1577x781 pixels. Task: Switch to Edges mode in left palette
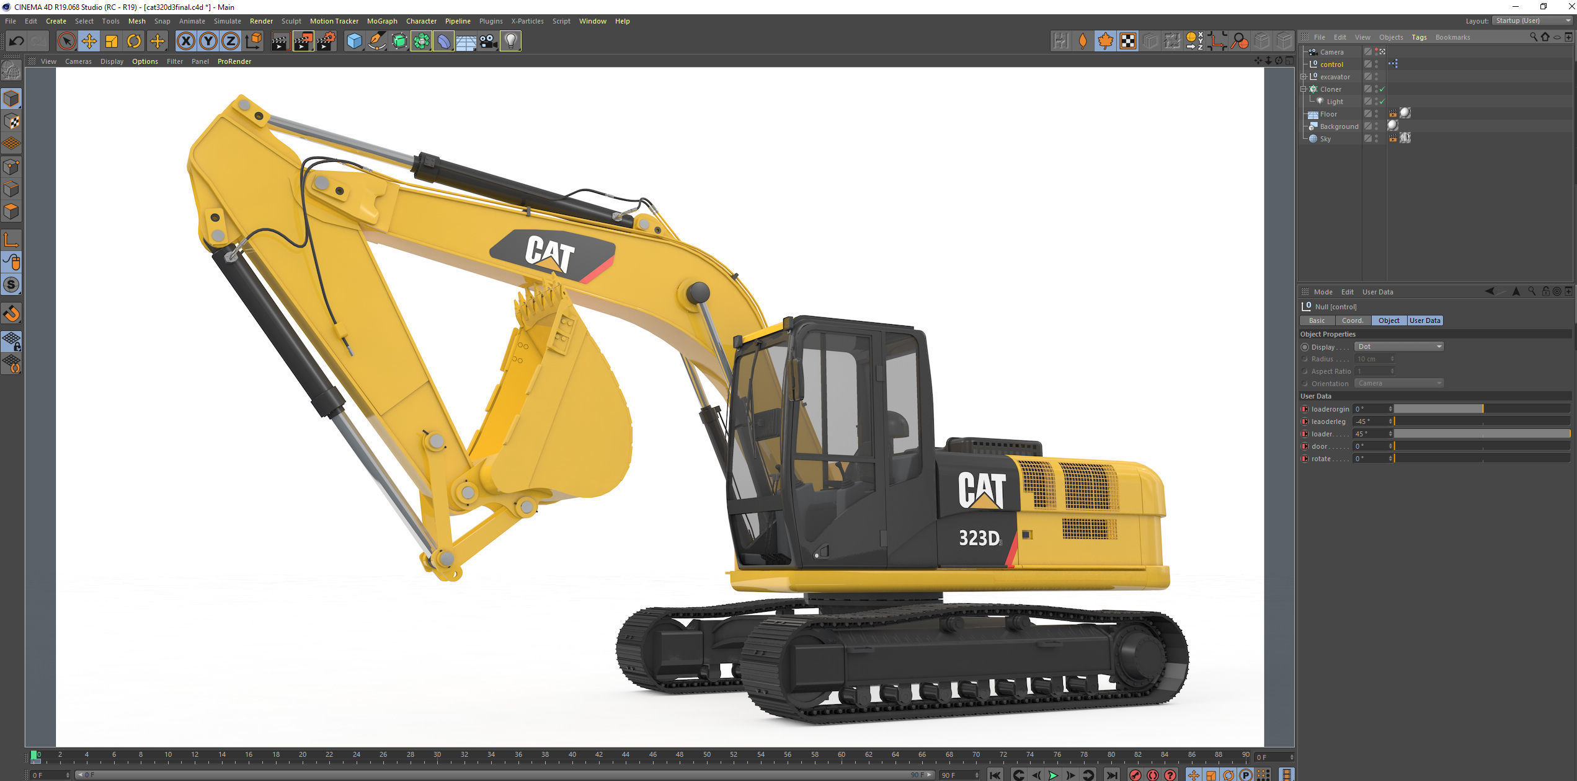coord(11,189)
